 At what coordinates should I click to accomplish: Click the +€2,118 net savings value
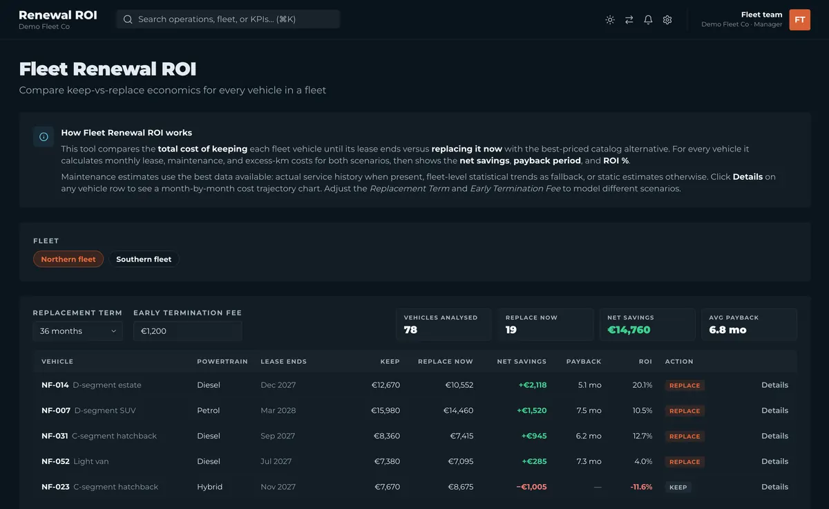point(531,385)
